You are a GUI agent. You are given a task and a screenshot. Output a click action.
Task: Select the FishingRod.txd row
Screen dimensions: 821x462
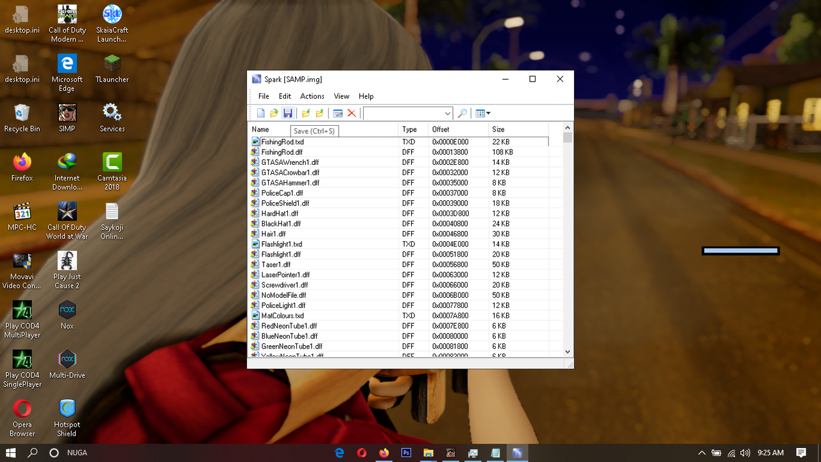(x=399, y=142)
